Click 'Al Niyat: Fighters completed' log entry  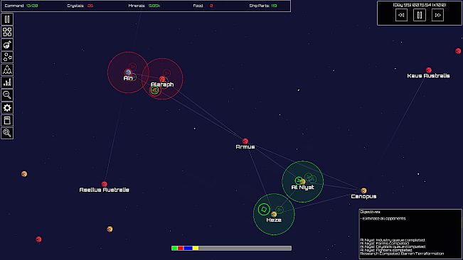click(386, 250)
